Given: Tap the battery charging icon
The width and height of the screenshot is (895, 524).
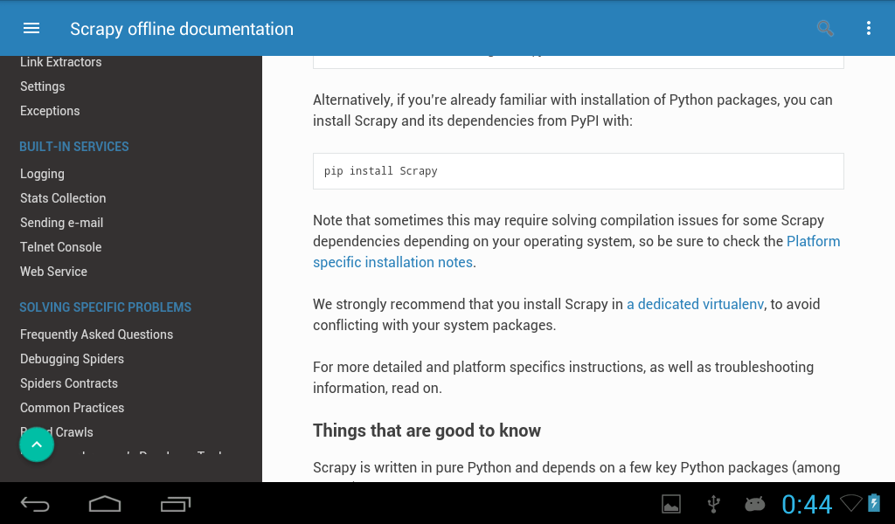Looking at the screenshot, I should [x=874, y=503].
